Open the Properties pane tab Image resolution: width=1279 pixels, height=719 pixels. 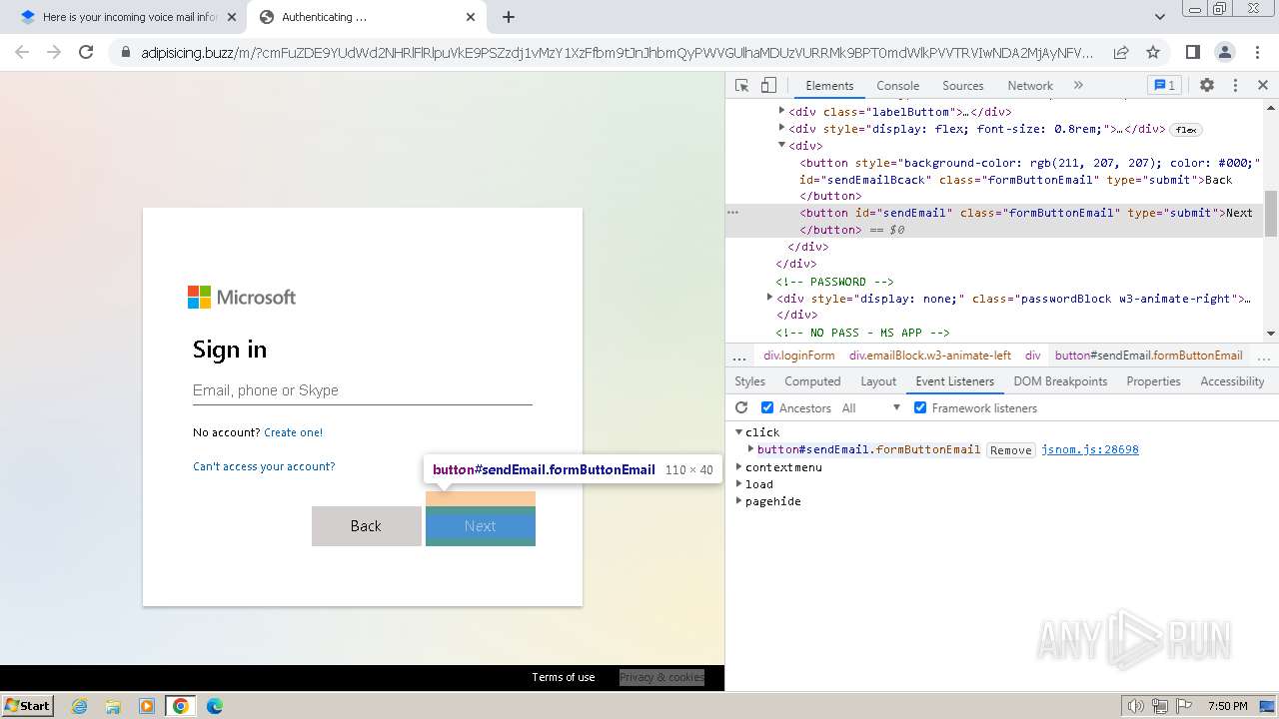click(1153, 381)
